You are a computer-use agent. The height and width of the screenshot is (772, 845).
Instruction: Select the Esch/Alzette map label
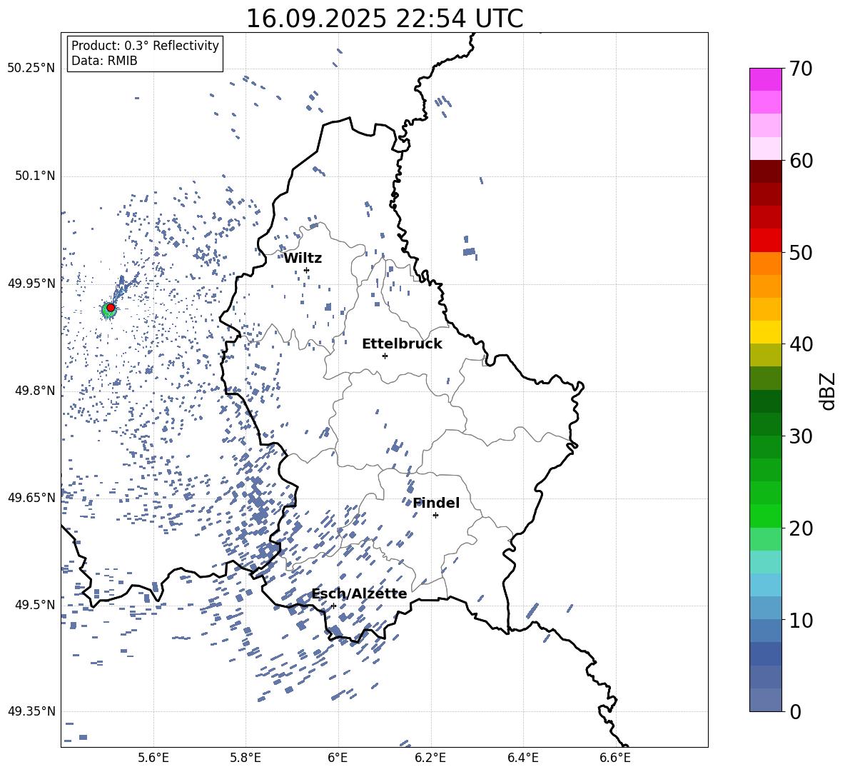pyautogui.click(x=359, y=593)
